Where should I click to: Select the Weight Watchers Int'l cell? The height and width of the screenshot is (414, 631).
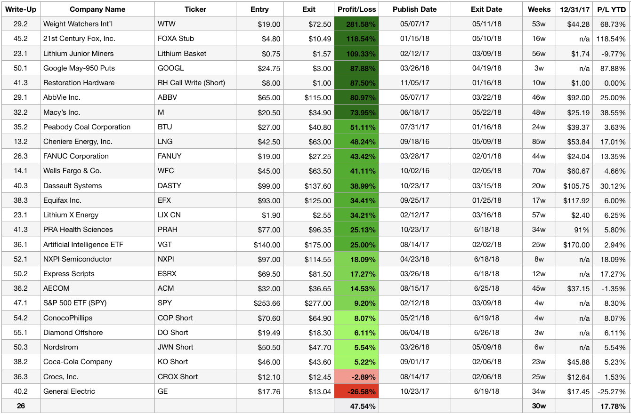[97, 24]
